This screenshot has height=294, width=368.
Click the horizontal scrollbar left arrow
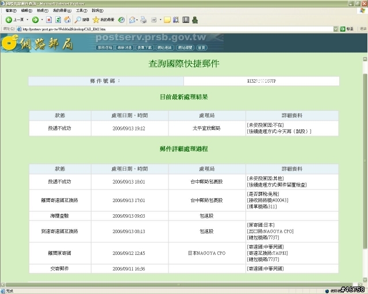coord(3,285)
